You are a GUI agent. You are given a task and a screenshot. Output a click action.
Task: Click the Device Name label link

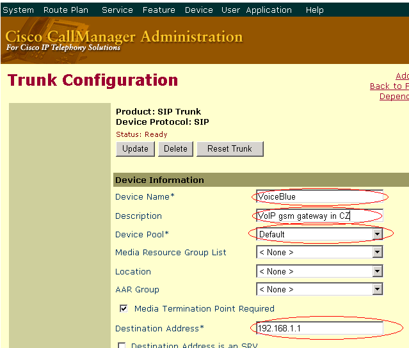[x=145, y=196]
